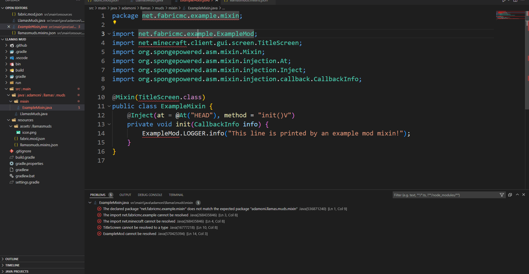
Task: Click error icon for net.minecraft import problem
Action: coord(99,221)
